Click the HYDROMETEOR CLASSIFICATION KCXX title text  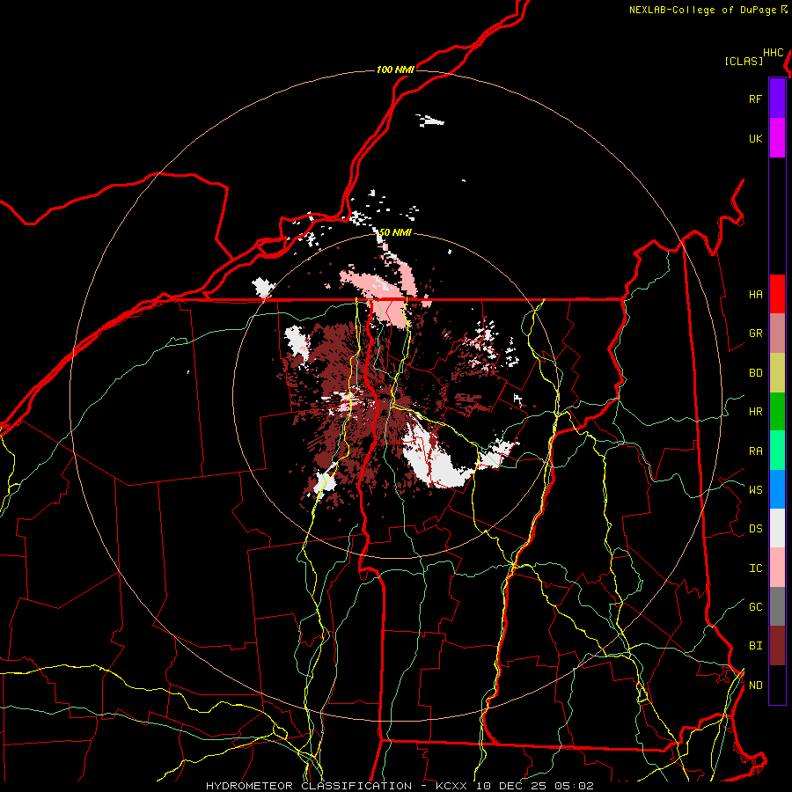click(400, 786)
